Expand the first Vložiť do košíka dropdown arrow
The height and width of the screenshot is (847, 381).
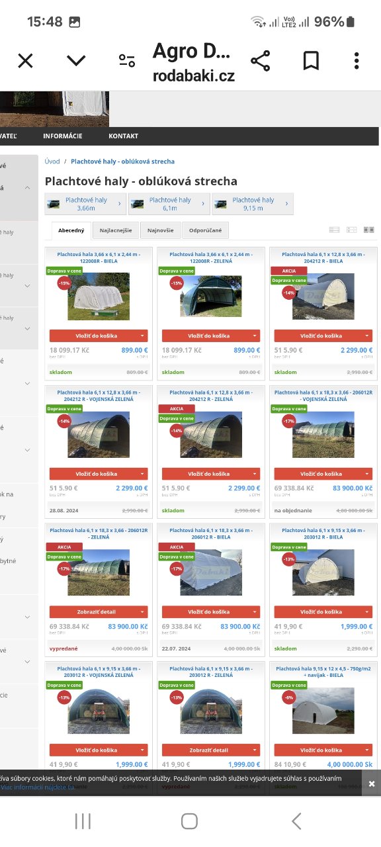[142, 336]
